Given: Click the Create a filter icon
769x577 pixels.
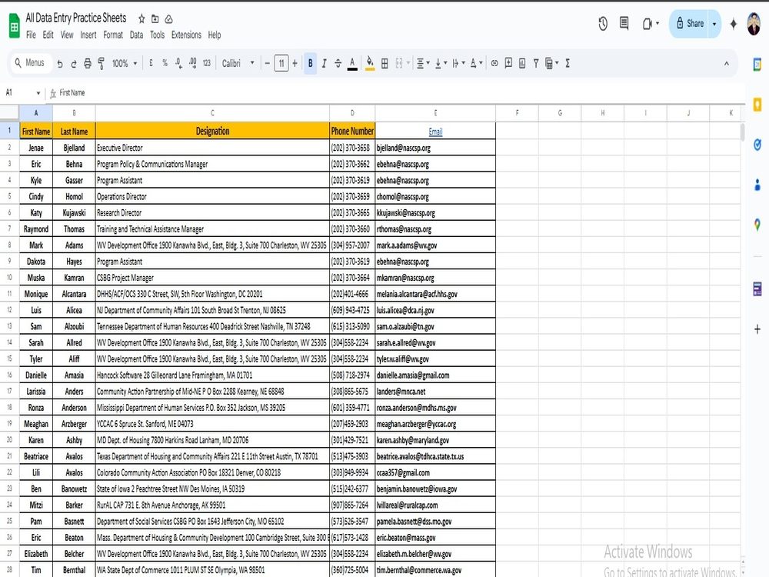Looking at the screenshot, I should 536,63.
